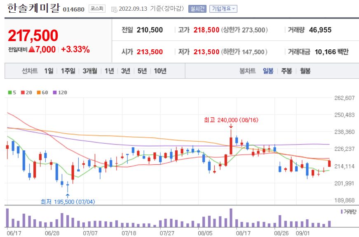Click the 상한가 273,500 text
Viewport: 359px width, 237px height.
point(244,30)
